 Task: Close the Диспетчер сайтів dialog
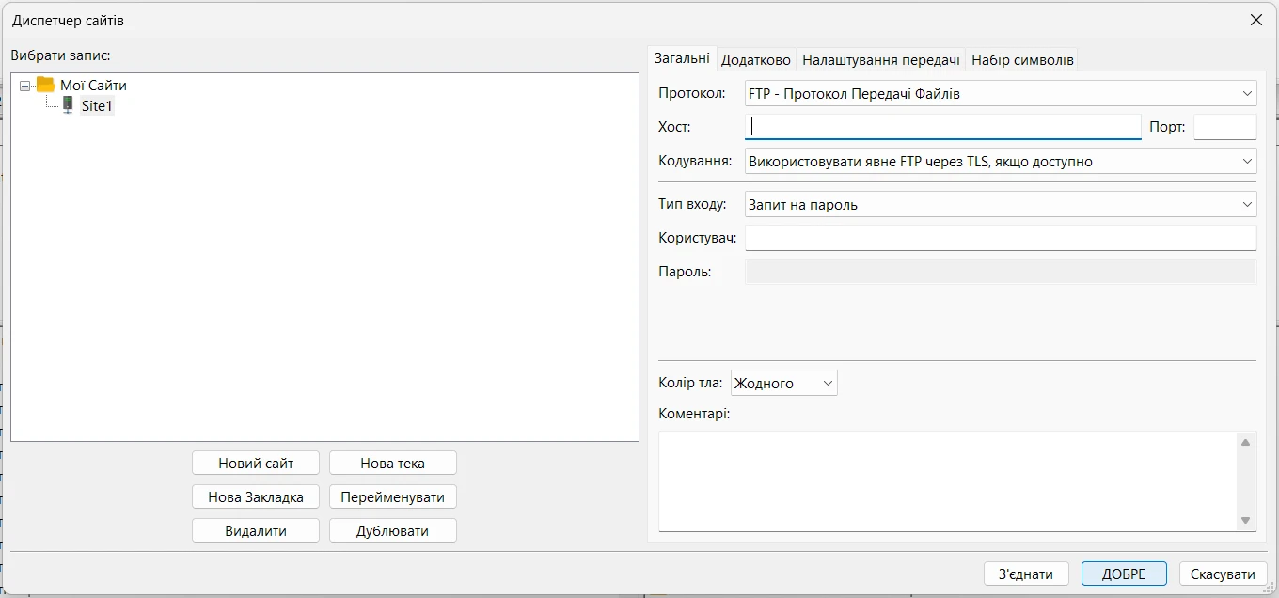(x=1255, y=20)
